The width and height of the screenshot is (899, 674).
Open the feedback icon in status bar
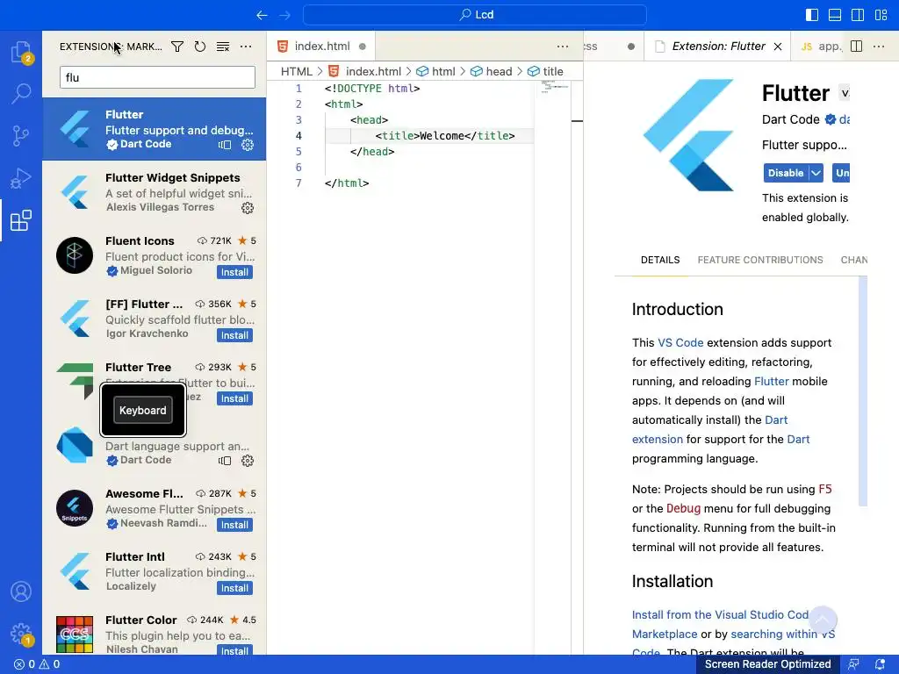[x=853, y=664]
